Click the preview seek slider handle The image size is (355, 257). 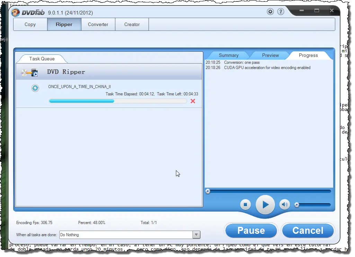click(x=207, y=191)
